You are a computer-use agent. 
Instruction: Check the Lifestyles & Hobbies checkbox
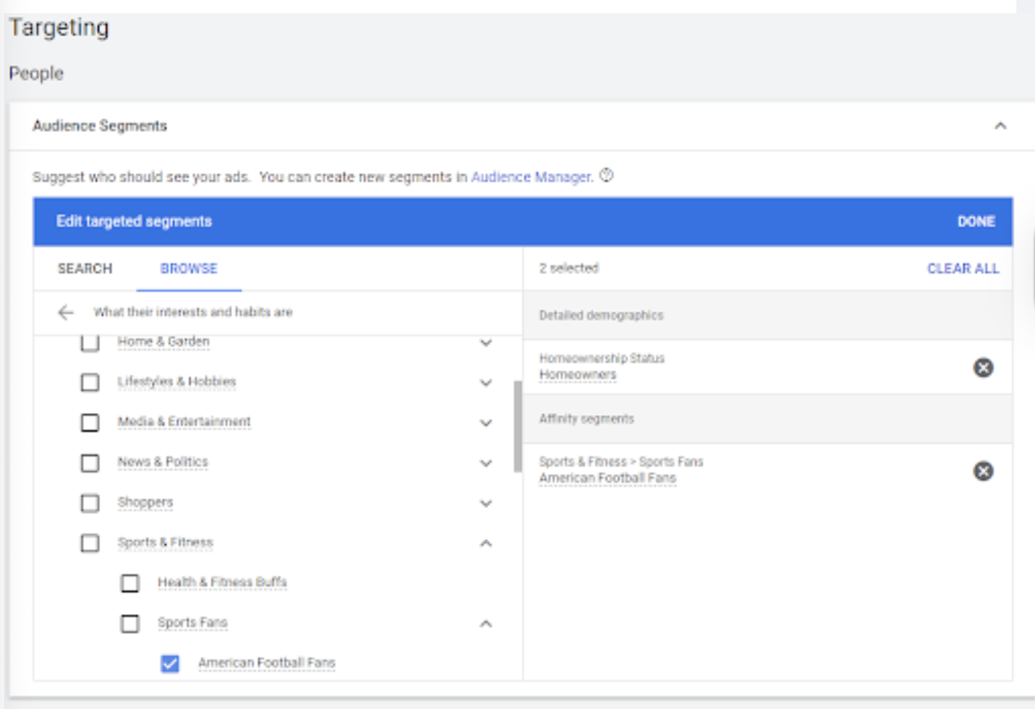90,382
